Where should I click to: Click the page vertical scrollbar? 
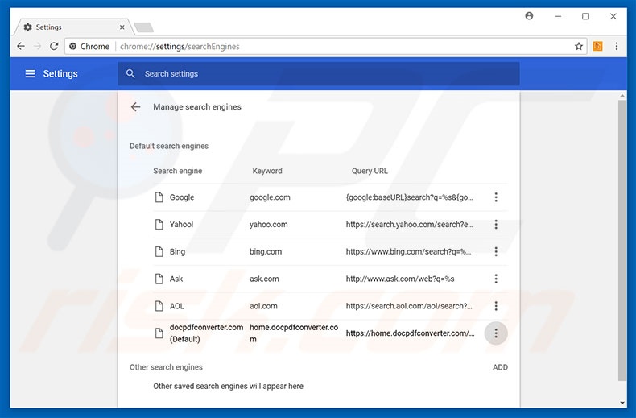point(622,239)
